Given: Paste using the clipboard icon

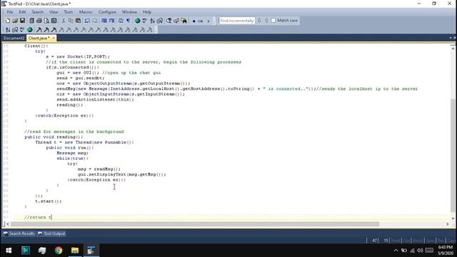Looking at the screenshot, I should tap(78, 21).
